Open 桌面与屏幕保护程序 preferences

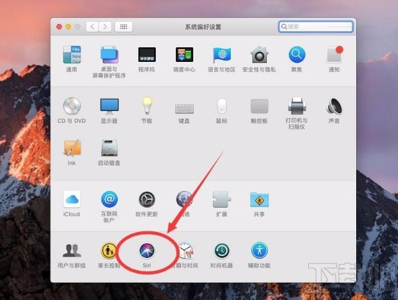tap(109, 55)
